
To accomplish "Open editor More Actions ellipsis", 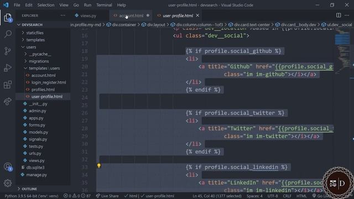I will [347, 15].
